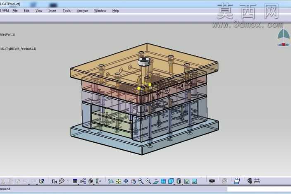Click the padlock Lock icon

91,181
